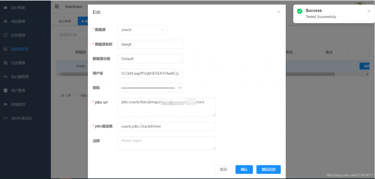Click the 测试连接 button
Viewport: 375px width, 179px height.
click(268, 169)
